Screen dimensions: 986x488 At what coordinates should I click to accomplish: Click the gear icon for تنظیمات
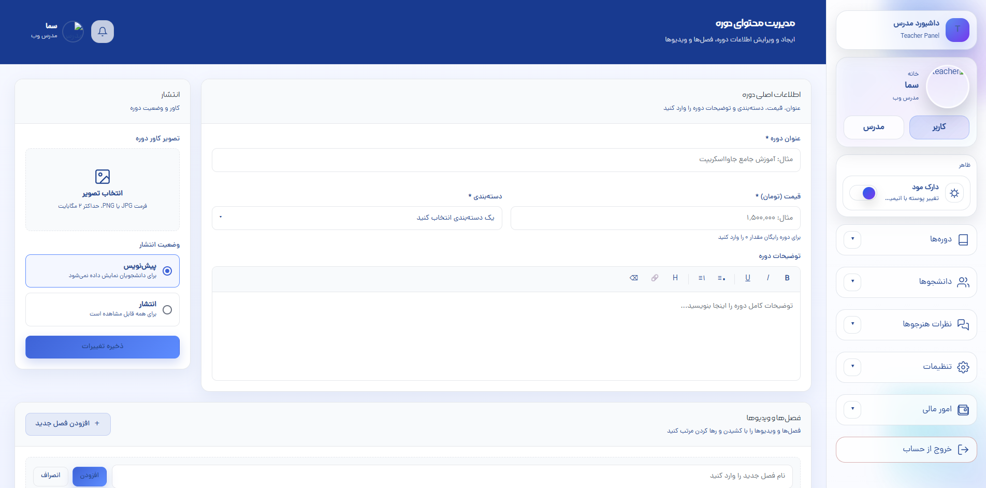963,367
